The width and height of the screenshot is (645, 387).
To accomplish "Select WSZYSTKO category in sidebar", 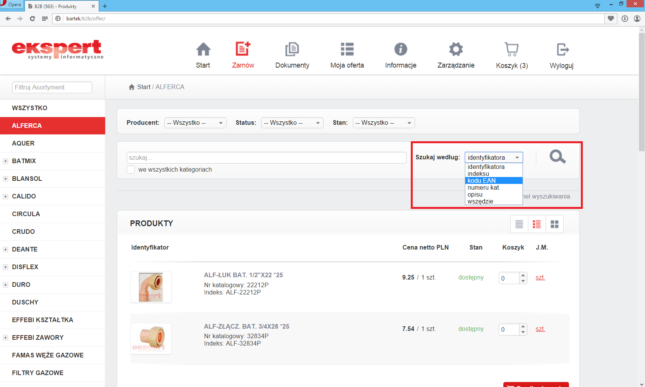I will coord(53,108).
